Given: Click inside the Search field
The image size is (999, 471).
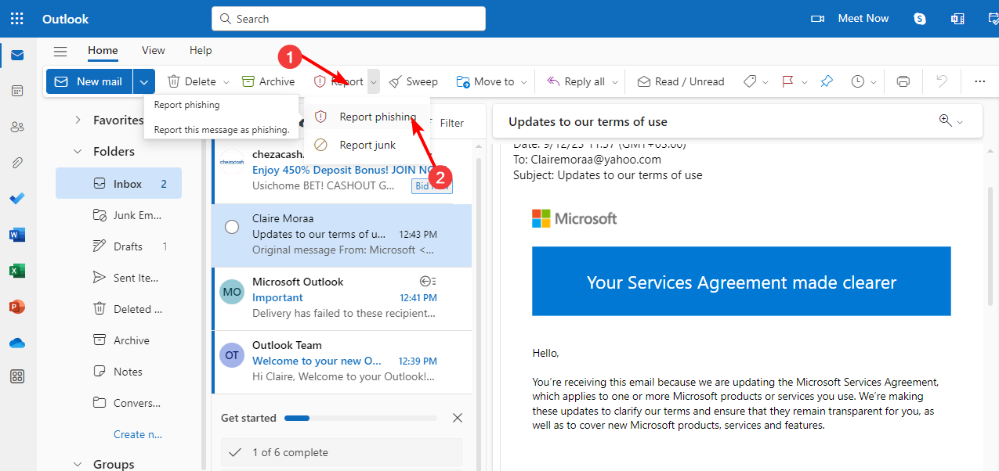Looking at the screenshot, I should pos(348,18).
